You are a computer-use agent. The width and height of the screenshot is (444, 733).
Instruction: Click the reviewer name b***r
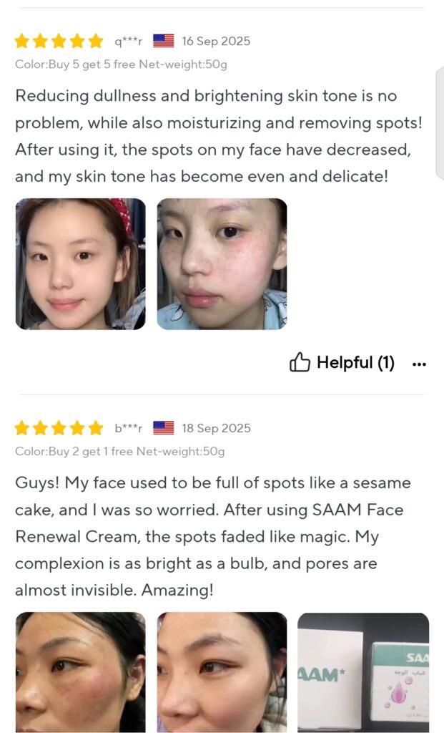[x=129, y=428]
